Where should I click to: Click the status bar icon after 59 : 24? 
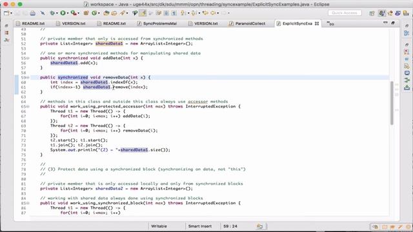(x=259, y=226)
